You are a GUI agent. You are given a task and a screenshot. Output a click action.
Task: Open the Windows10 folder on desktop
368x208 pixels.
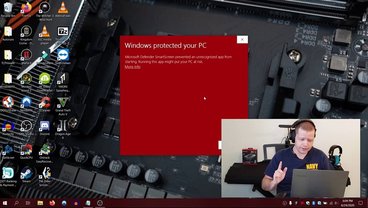point(8,81)
